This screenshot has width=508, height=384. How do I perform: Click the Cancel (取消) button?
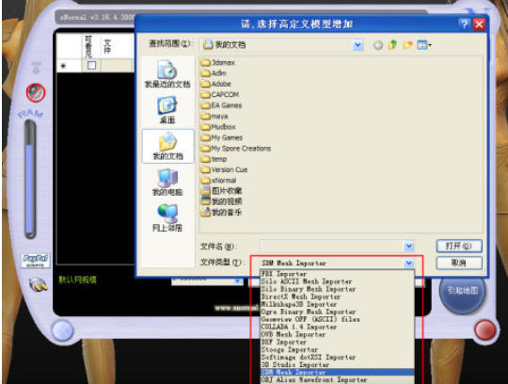pos(459,263)
